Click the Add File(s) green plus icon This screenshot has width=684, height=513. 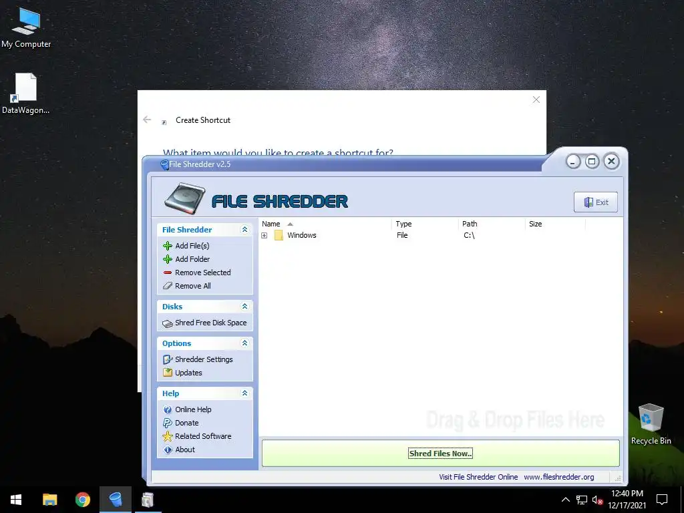tap(168, 246)
